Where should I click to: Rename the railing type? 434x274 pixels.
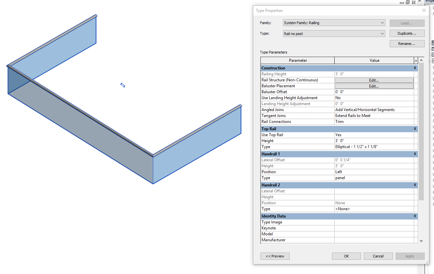[407, 43]
